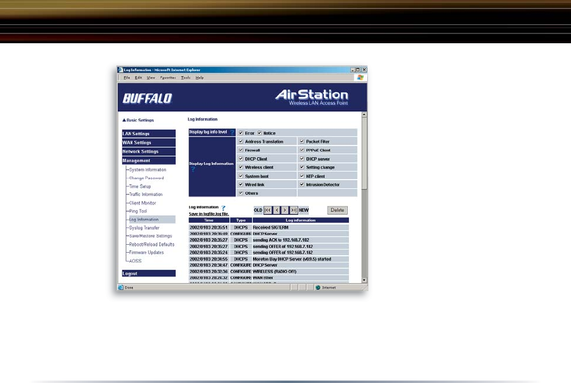Jump to oldest log page button

coord(268,210)
